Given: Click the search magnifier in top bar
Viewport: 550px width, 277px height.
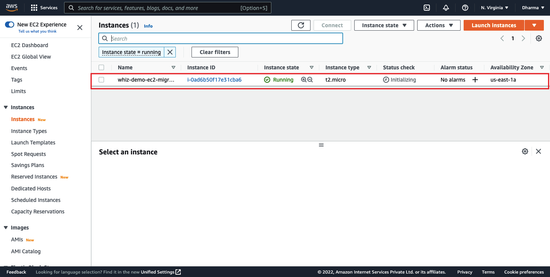Looking at the screenshot, I should point(71,8).
